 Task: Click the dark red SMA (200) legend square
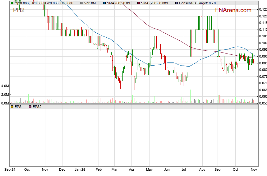(x=139, y=3)
